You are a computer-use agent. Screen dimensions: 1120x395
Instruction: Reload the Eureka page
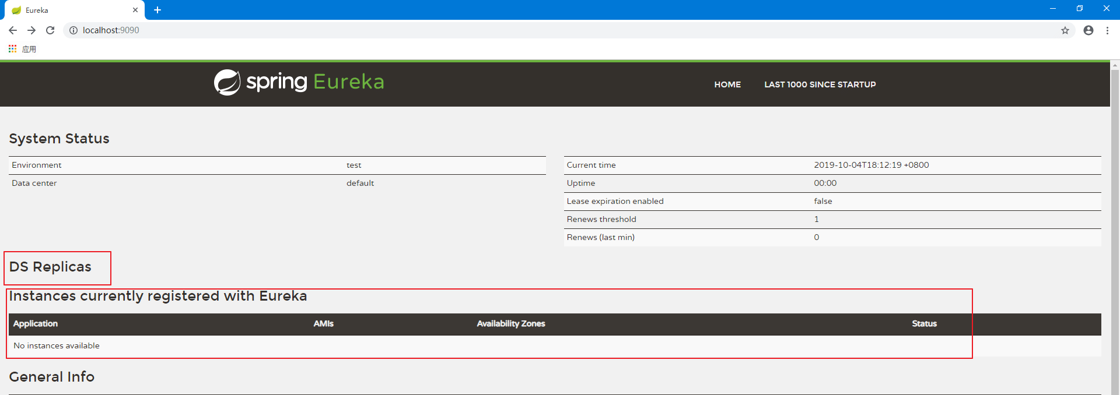coord(50,30)
